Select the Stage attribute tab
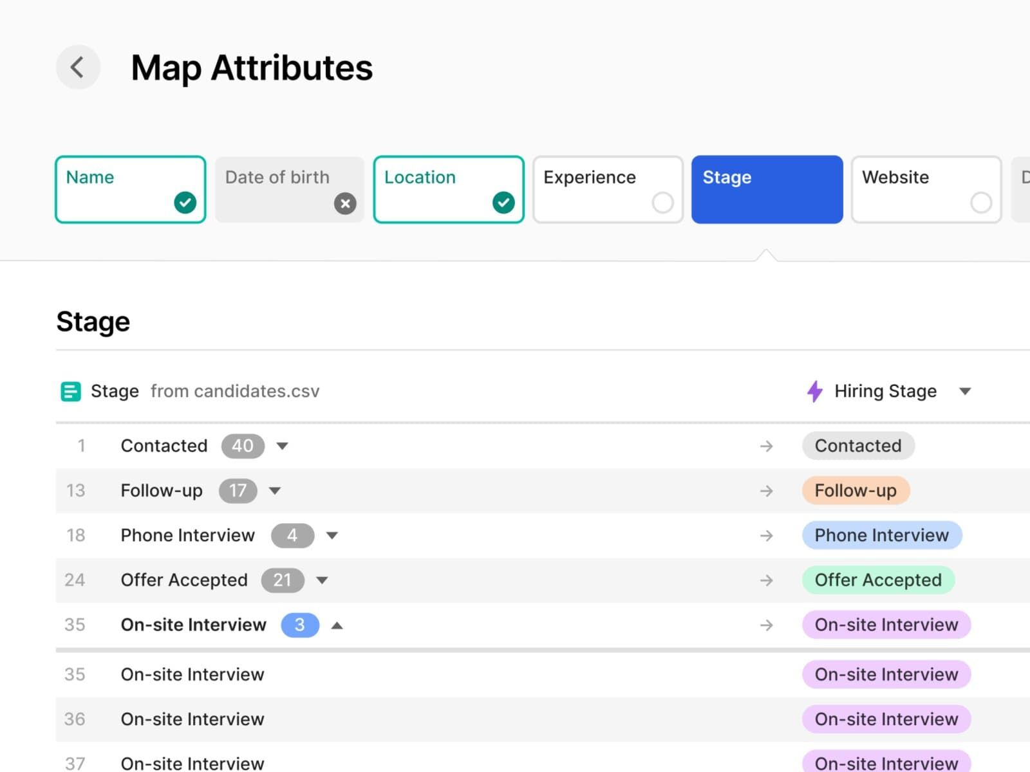1030x772 pixels. coord(767,190)
